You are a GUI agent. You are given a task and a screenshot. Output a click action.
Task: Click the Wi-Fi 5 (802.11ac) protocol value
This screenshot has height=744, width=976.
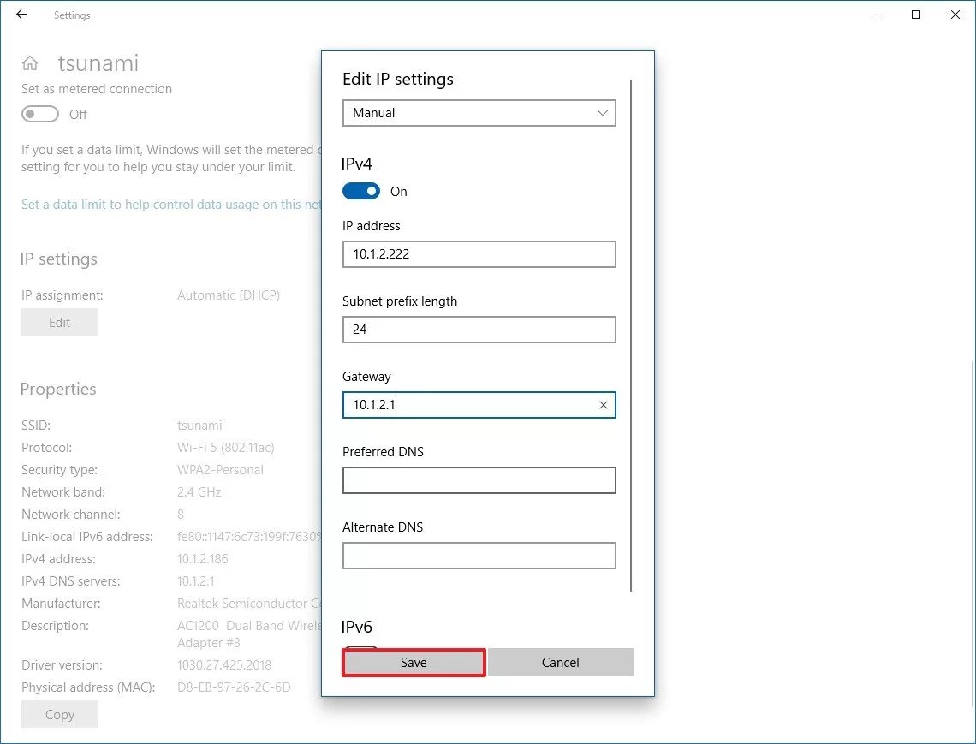pos(225,448)
